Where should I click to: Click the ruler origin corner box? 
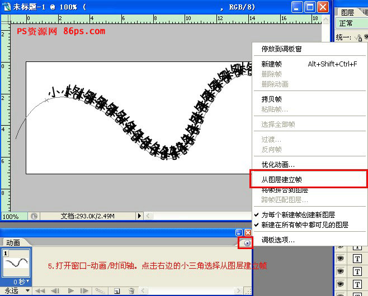6,19
